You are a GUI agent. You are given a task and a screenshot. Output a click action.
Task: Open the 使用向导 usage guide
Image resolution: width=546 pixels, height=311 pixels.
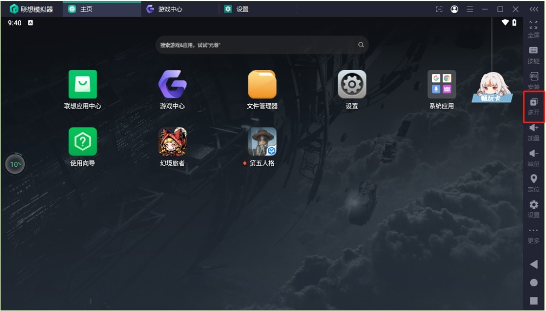click(82, 146)
